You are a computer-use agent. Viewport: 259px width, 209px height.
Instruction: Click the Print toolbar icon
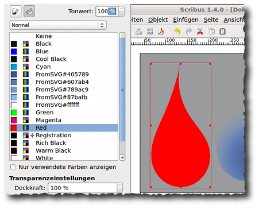[x=139, y=32]
